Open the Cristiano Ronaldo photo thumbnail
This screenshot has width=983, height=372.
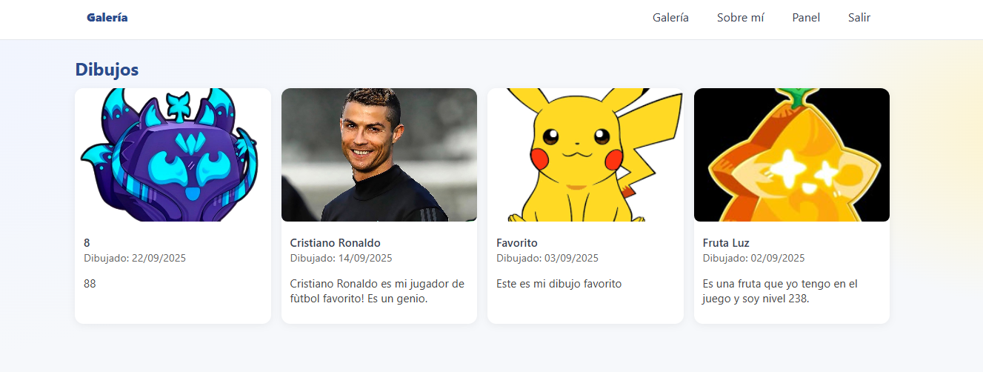coord(379,155)
